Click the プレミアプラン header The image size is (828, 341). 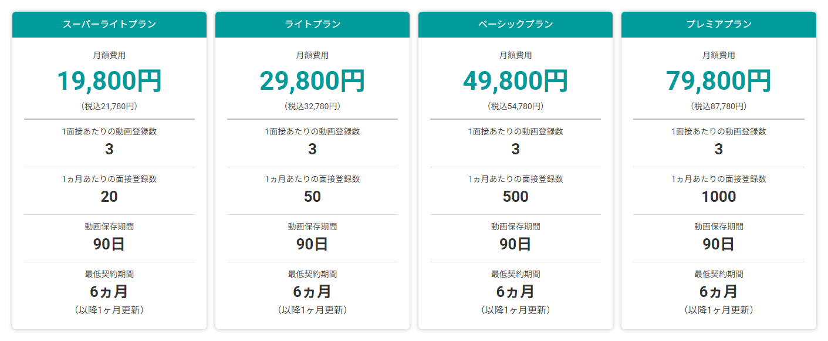pos(719,25)
